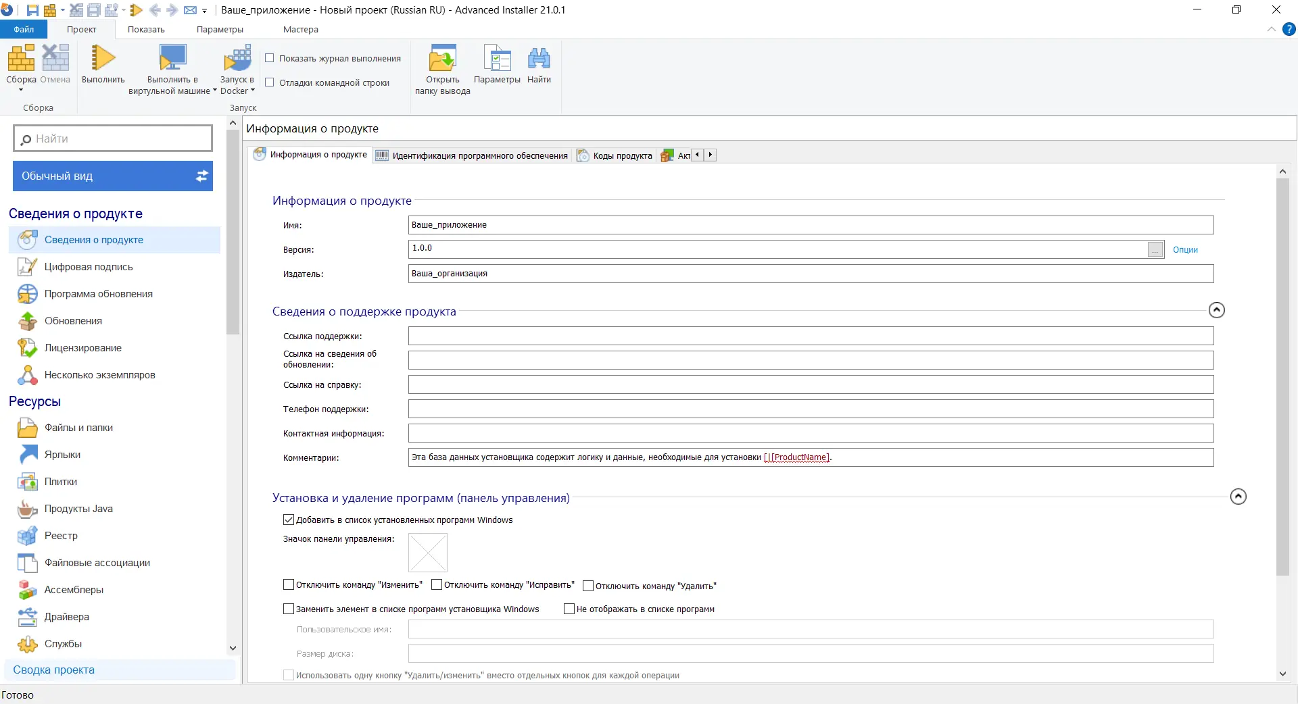Click the main panel scrollbar down arrow

coord(1282,674)
